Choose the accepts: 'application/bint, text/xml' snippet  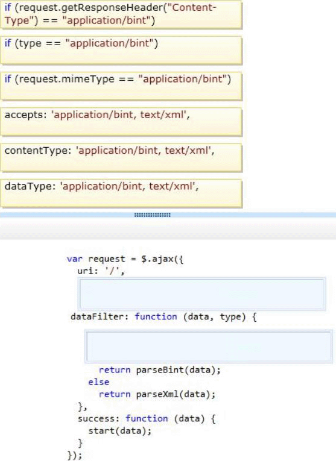point(121,122)
